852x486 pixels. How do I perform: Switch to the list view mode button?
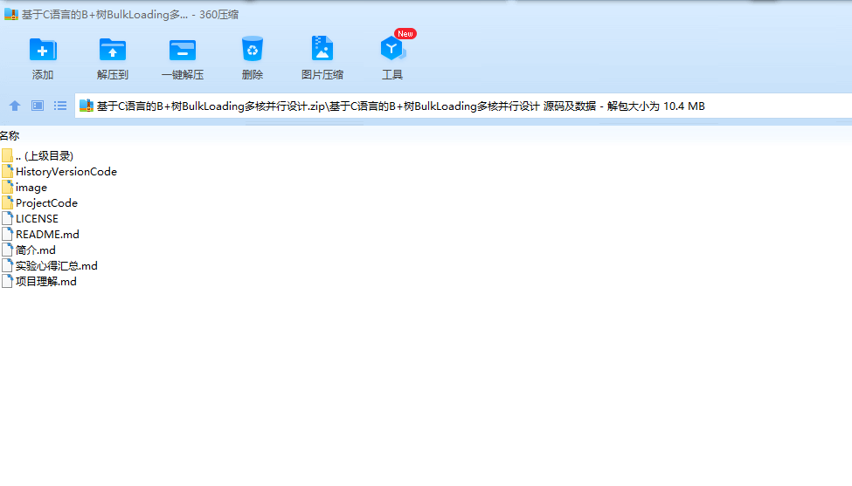click(x=60, y=106)
